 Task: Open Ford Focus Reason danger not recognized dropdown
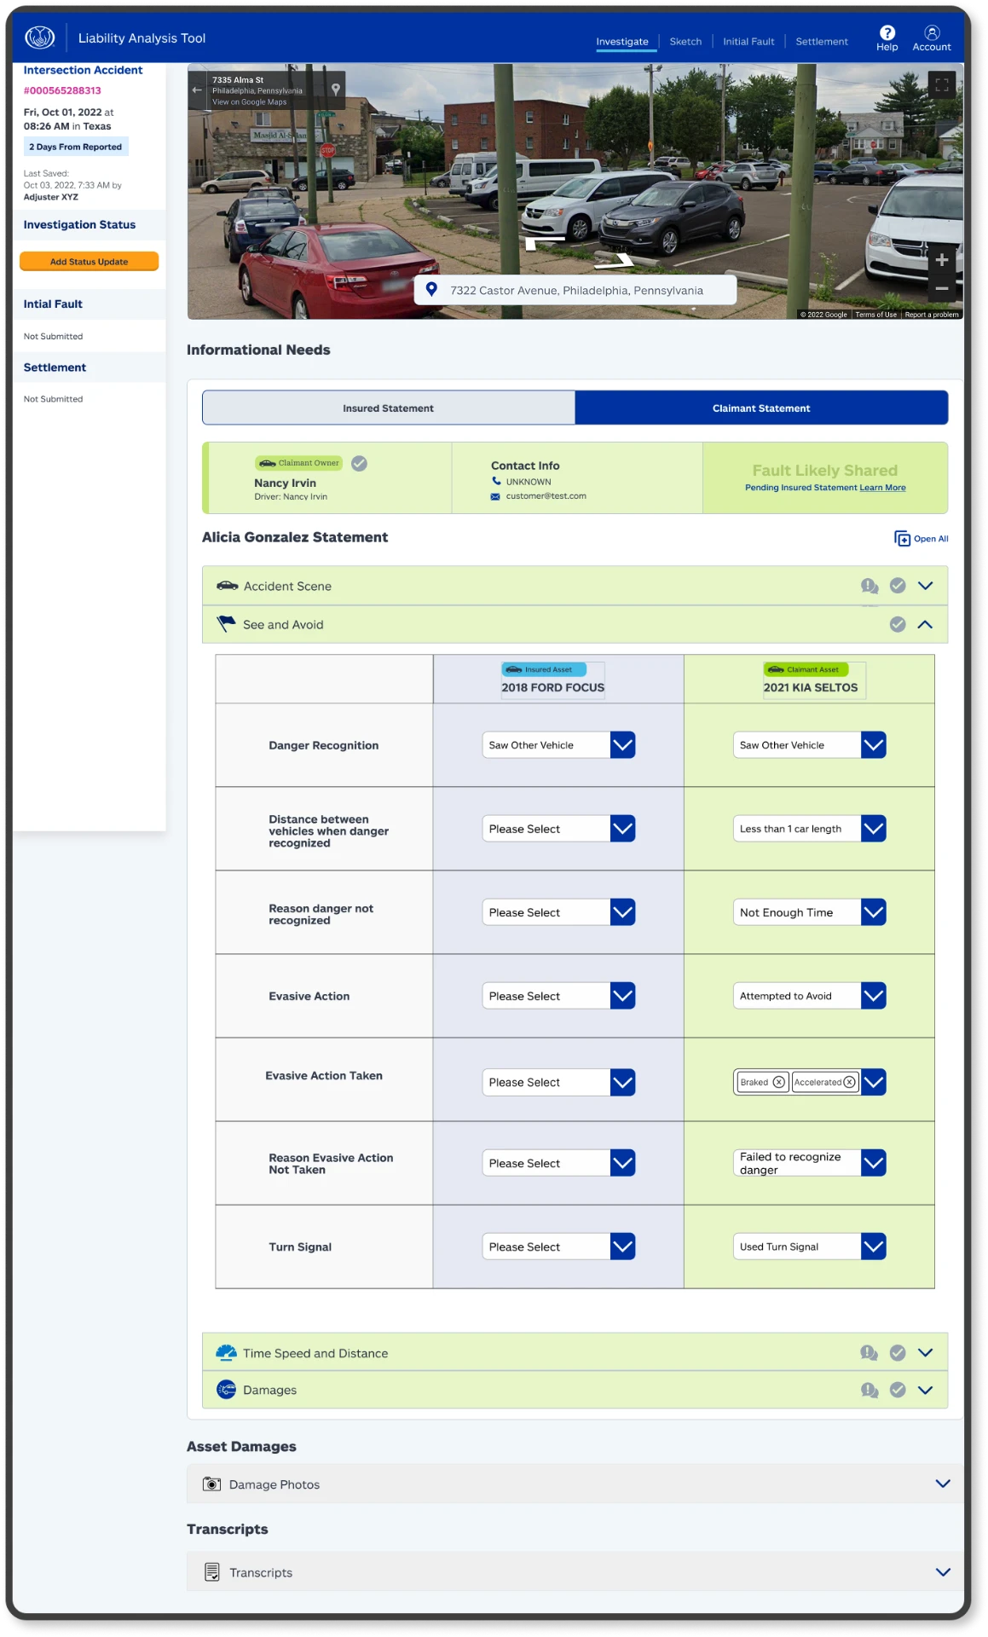tap(558, 912)
